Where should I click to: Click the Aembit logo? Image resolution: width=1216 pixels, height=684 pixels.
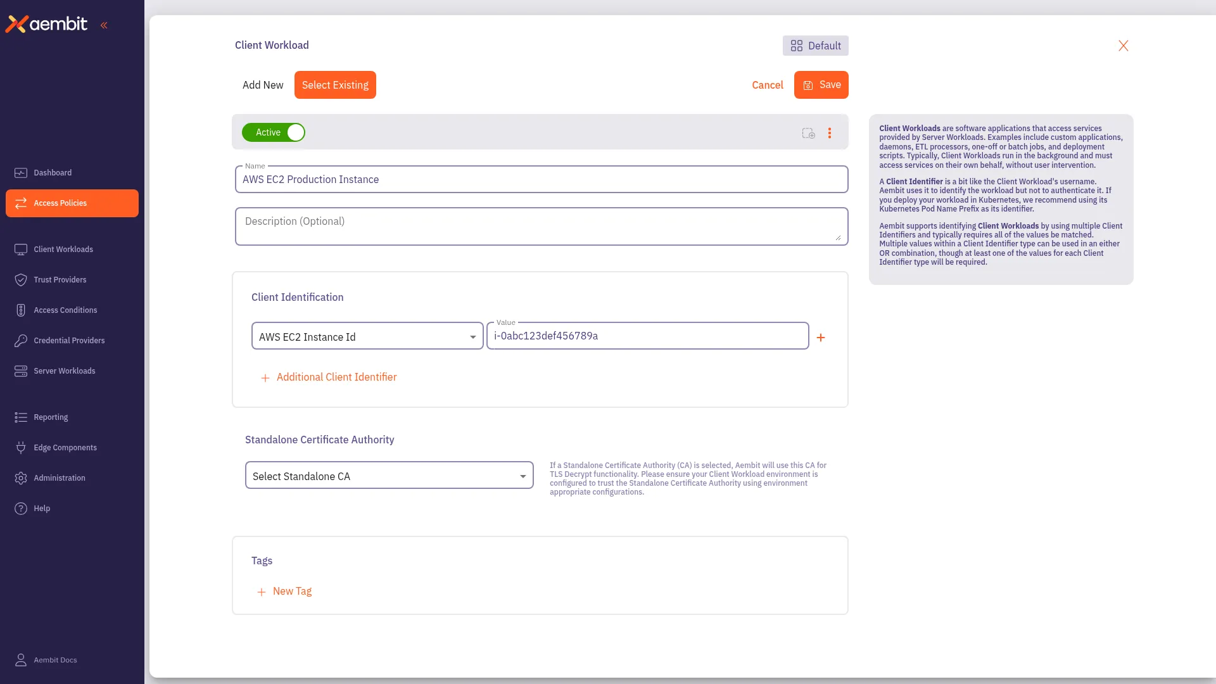pos(46,24)
